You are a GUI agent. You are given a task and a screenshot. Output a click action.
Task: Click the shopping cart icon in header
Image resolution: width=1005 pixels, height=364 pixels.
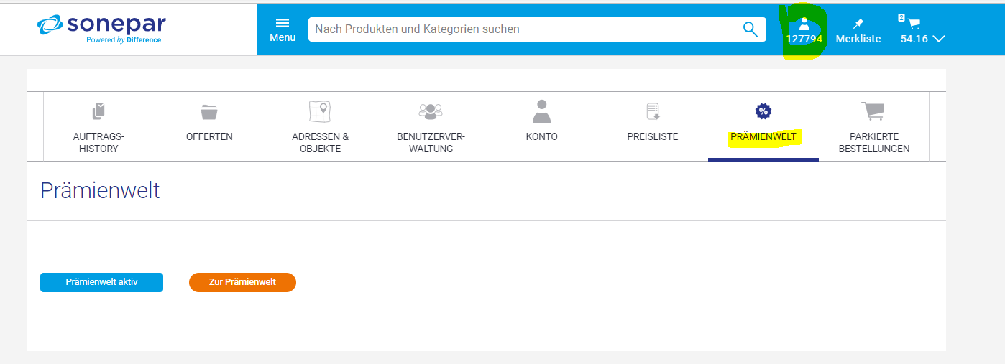tap(914, 23)
